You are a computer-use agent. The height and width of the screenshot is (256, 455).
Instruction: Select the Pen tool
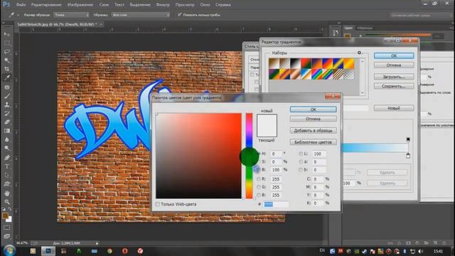pyautogui.click(x=7, y=158)
